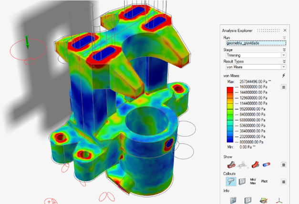Toggle the contour element show icon
299x204 pixels.
[268, 164]
